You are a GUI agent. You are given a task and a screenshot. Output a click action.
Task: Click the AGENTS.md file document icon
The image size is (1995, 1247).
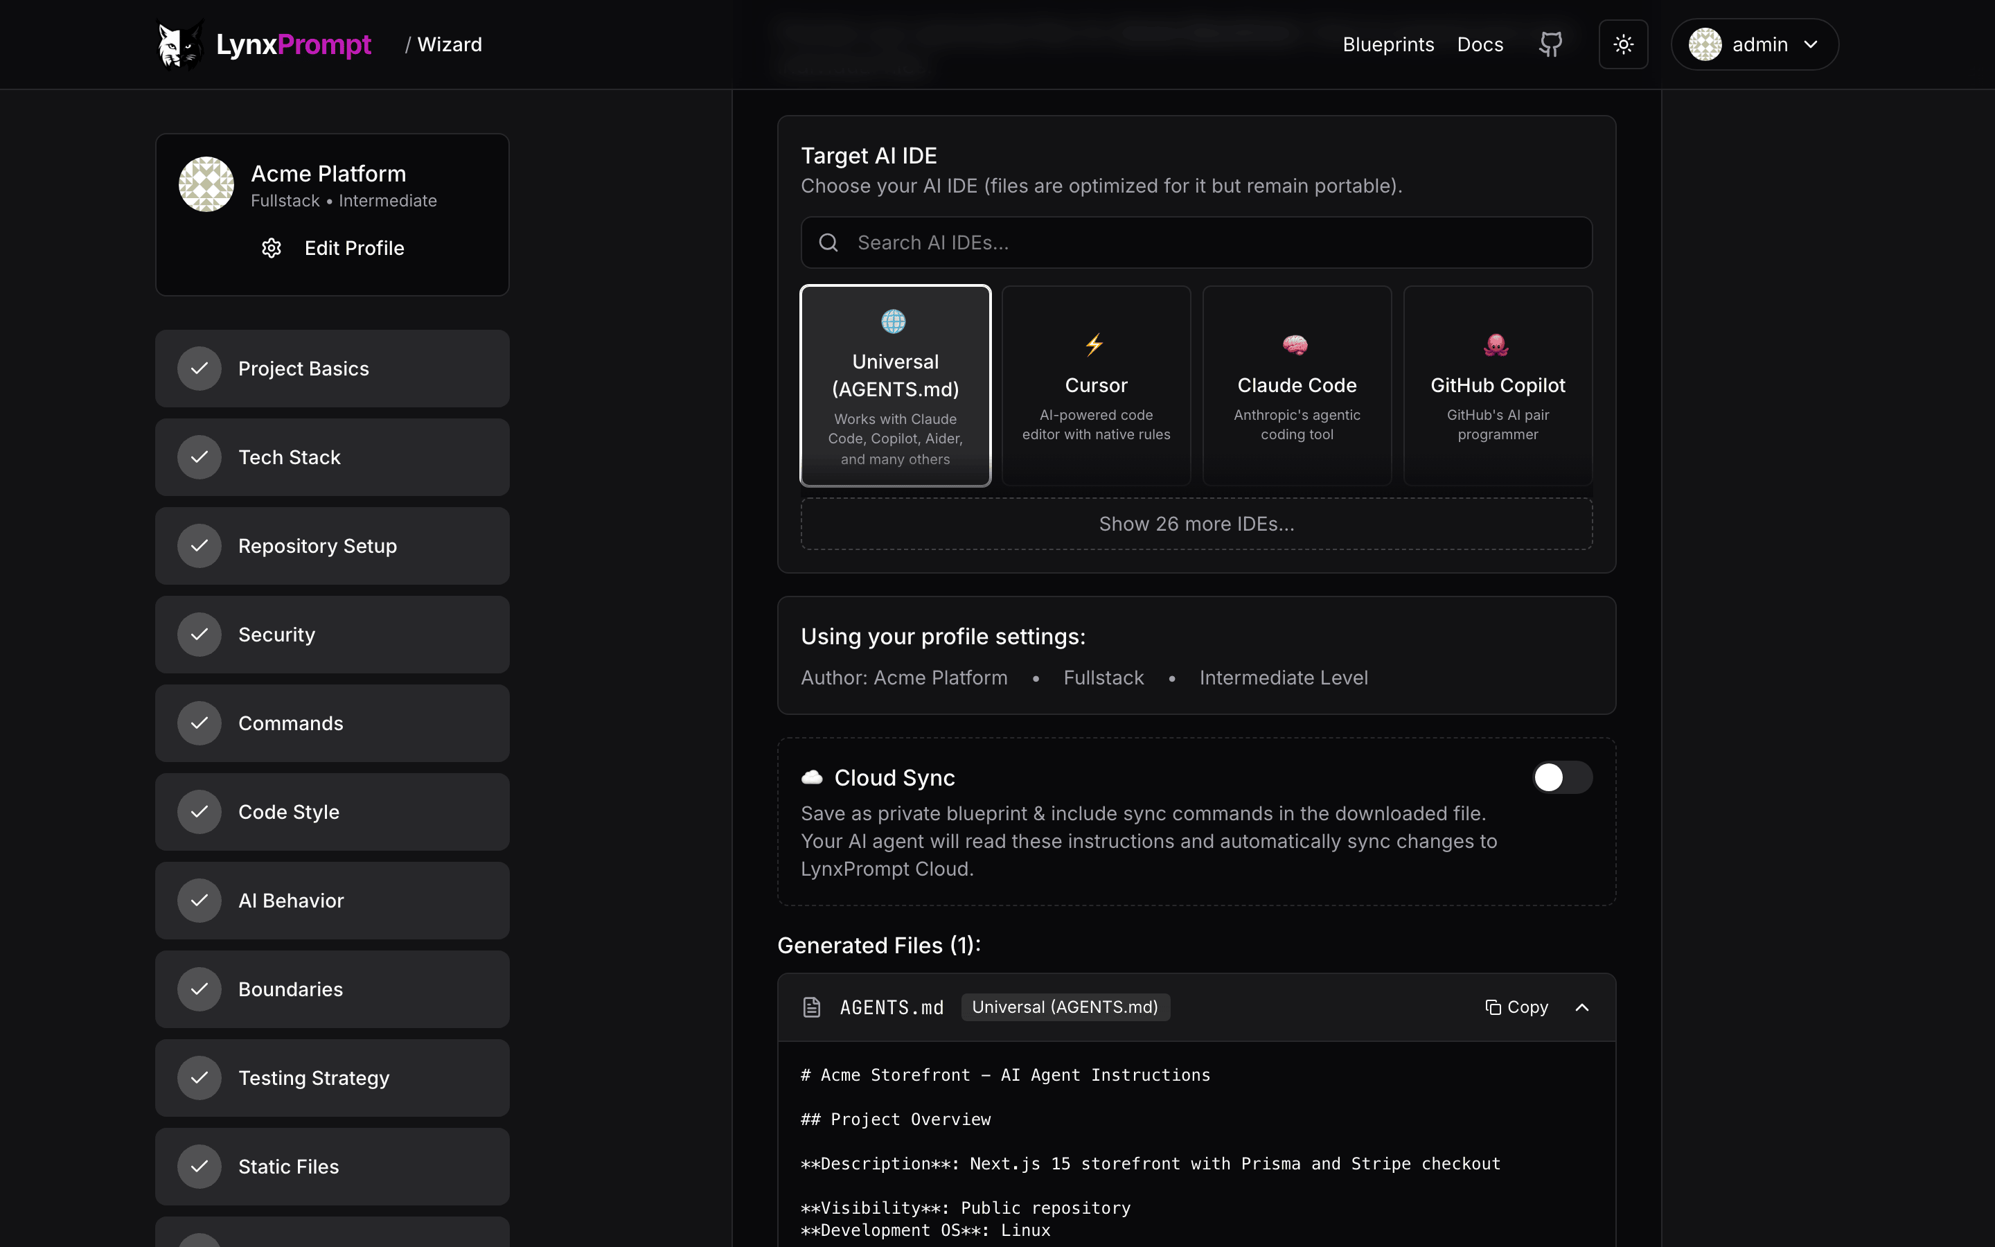click(812, 1007)
